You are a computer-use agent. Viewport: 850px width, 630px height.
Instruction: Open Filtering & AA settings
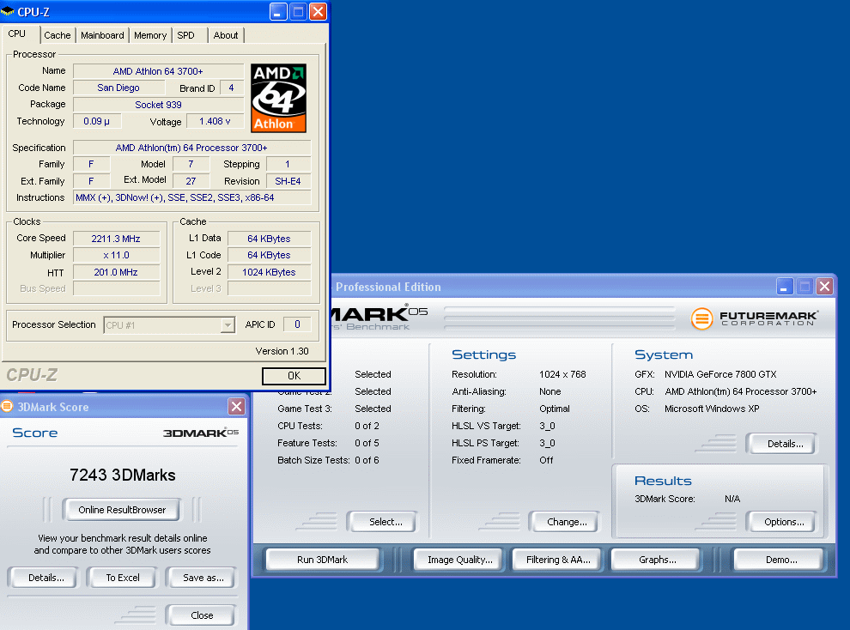point(558,560)
